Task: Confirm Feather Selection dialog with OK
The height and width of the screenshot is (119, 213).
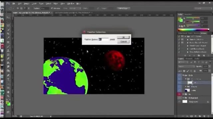Action: (x=123, y=37)
